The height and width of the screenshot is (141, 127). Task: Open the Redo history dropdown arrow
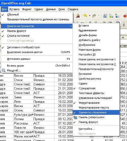pos(98,16)
